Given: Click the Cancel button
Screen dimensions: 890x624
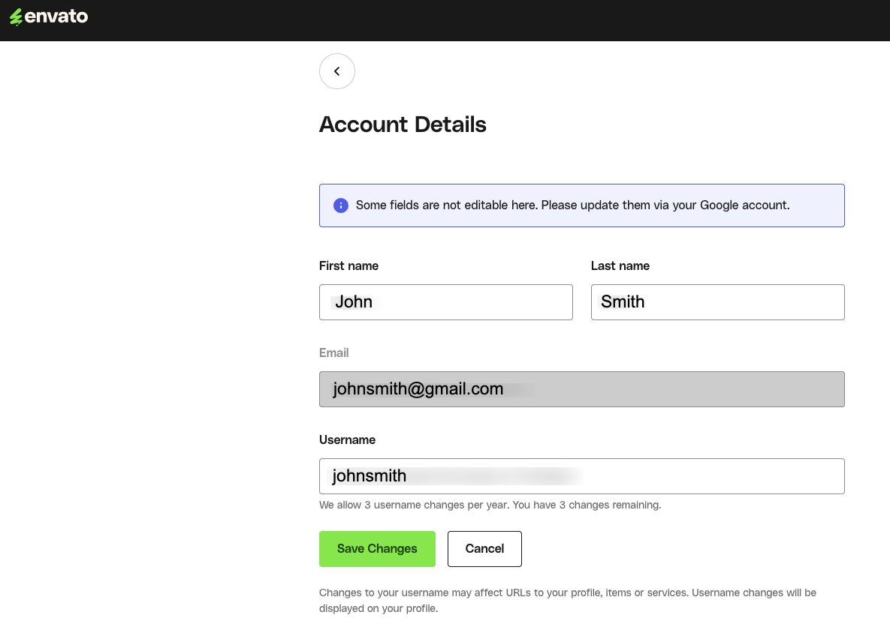Looking at the screenshot, I should point(484,548).
